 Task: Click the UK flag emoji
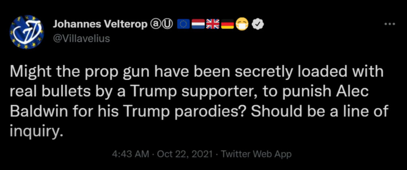point(213,25)
